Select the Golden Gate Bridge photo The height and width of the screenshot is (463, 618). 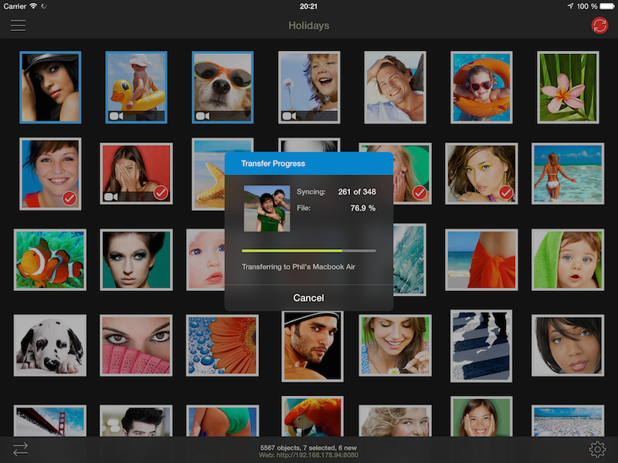[50, 421]
